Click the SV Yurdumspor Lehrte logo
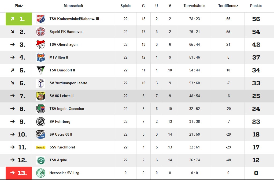This screenshot has height=180, width=274. 41,83
